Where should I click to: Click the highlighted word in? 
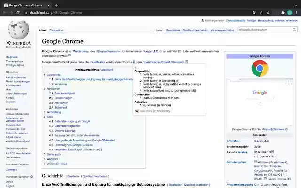[x=134, y=62]
